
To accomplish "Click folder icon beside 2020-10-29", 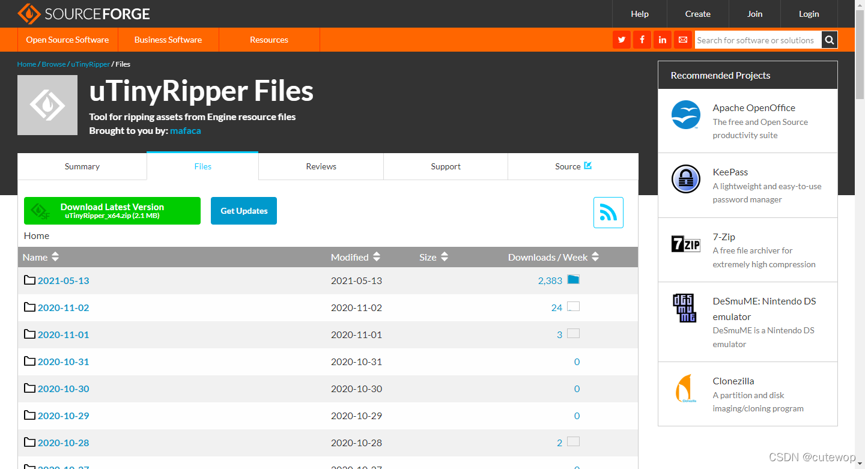I will point(30,415).
